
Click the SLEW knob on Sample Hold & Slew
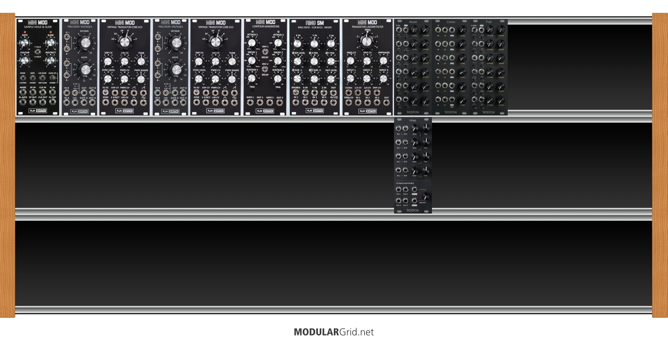pos(51,42)
